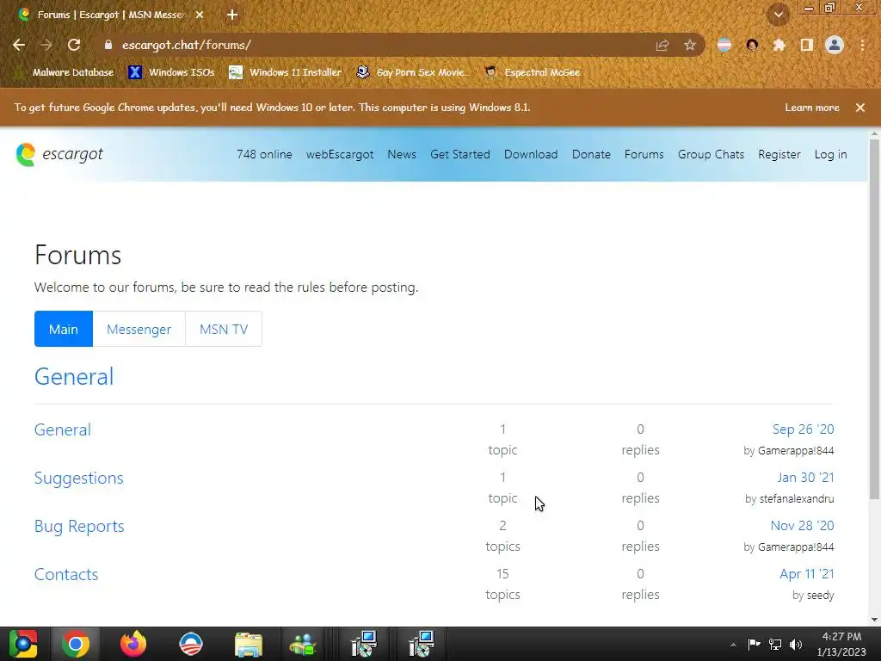Image resolution: width=881 pixels, height=661 pixels.
Task: Click the padlock site info icon
Action: (x=108, y=45)
